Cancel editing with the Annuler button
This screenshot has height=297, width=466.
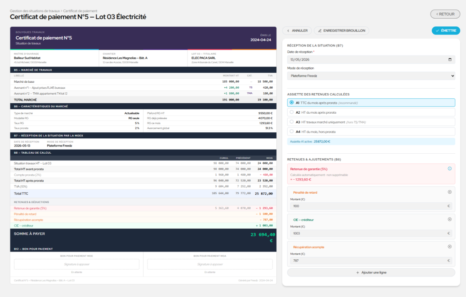click(x=297, y=30)
